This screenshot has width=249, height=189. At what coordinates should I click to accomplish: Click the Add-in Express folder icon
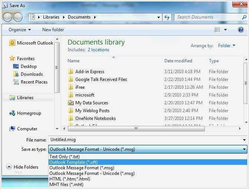tap(71, 72)
